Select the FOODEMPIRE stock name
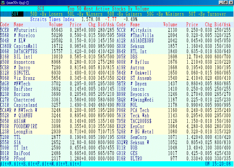 [x=25, y=126]
